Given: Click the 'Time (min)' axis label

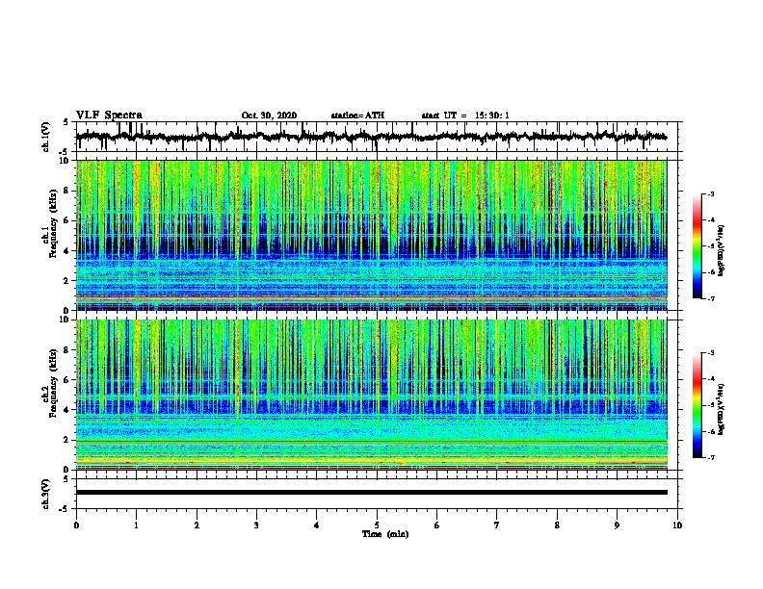Looking at the screenshot, I should tap(385, 534).
